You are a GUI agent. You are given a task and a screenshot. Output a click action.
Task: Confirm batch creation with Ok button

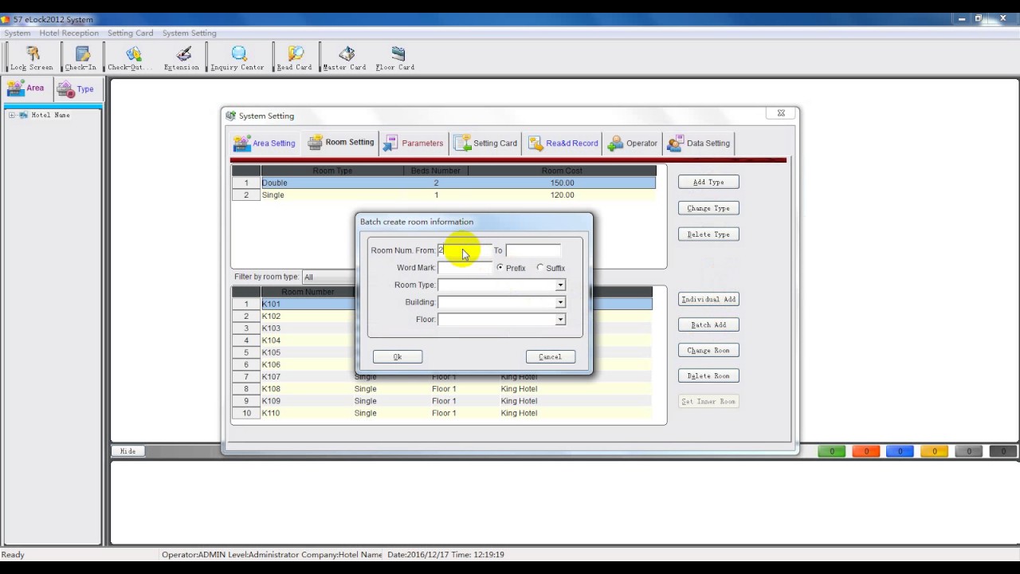(x=398, y=357)
